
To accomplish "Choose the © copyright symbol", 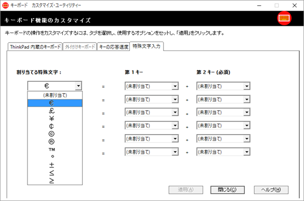I will pos(55,134).
